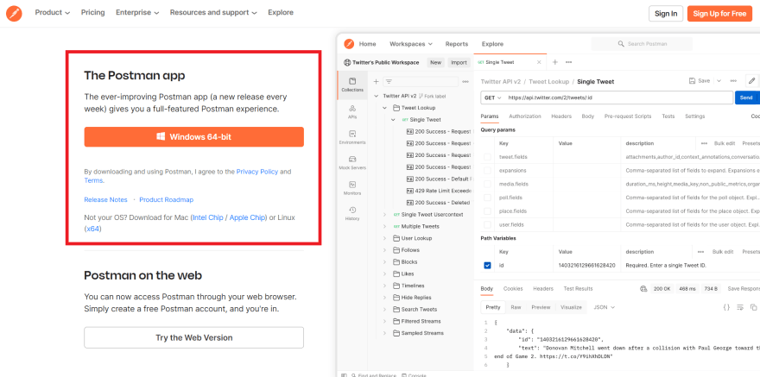Open the Enterprise dropdown menu

(x=137, y=13)
